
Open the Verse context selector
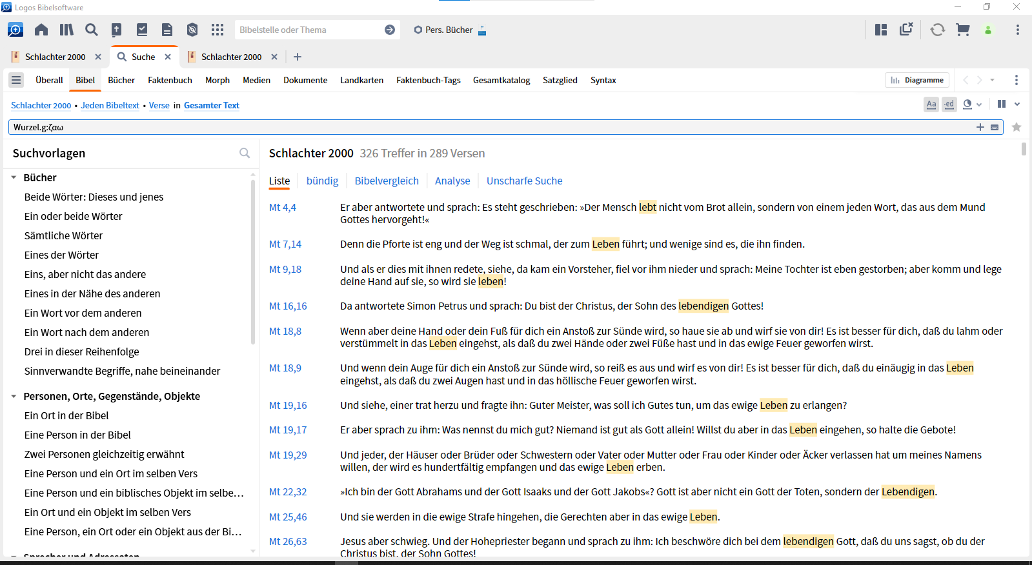pyautogui.click(x=159, y=105)
